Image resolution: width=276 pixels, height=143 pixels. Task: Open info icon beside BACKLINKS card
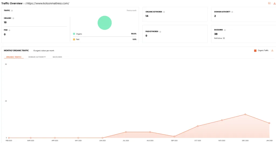[225, 30]
